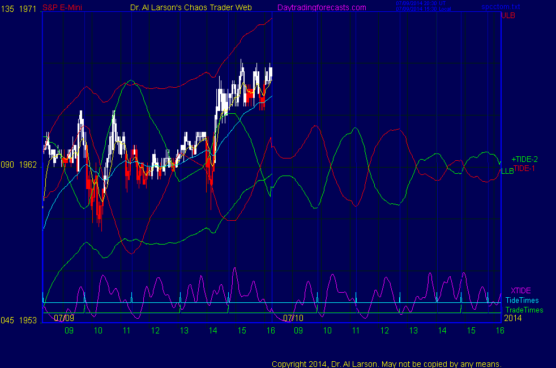The height and width of the screenshot is (368, 556).
Task: Click the yellow '2014' year label
Action: (513, 318)
